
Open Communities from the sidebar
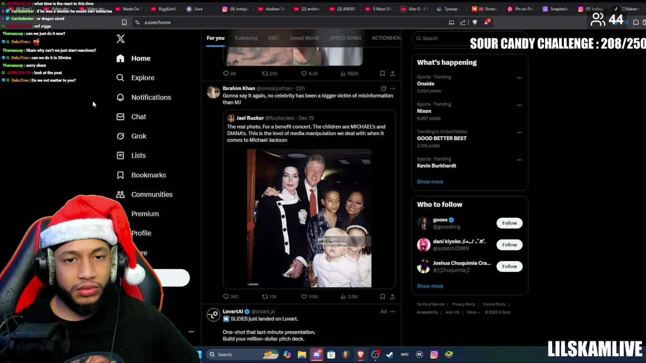(144, 195)
